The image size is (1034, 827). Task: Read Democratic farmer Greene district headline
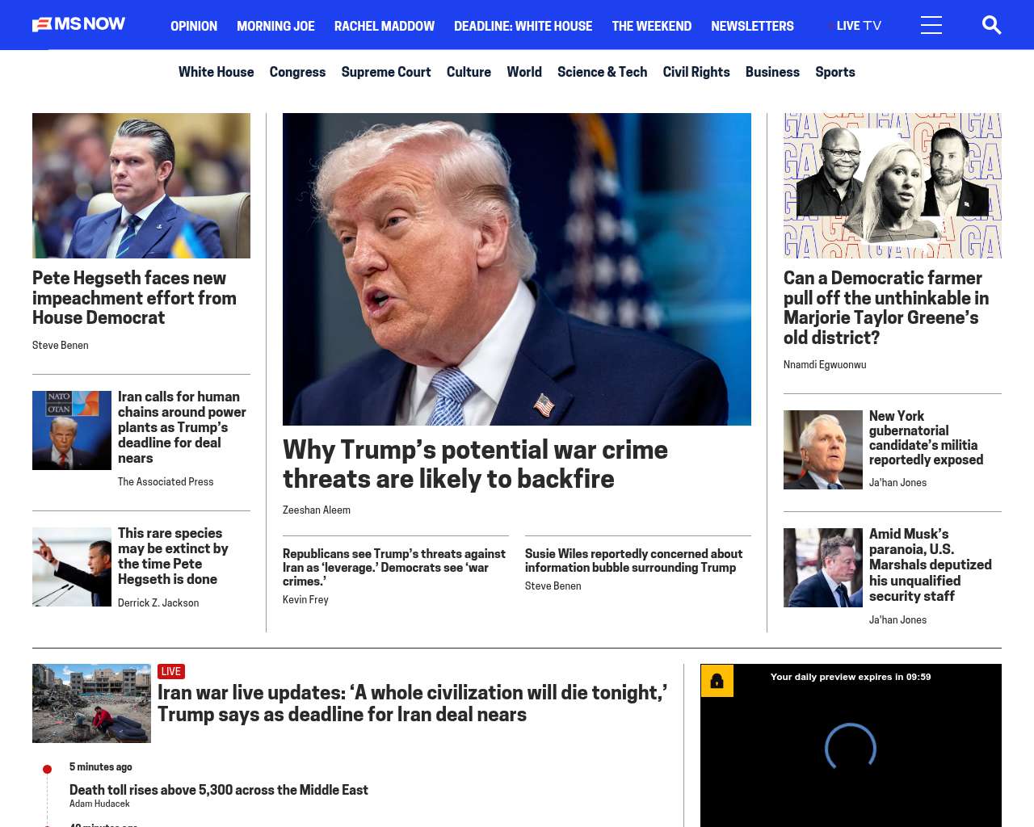(886, 308)
